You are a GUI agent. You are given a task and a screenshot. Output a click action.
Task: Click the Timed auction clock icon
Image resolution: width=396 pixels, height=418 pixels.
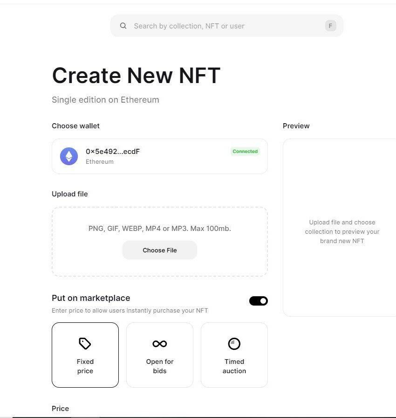(x=234, y=344)
